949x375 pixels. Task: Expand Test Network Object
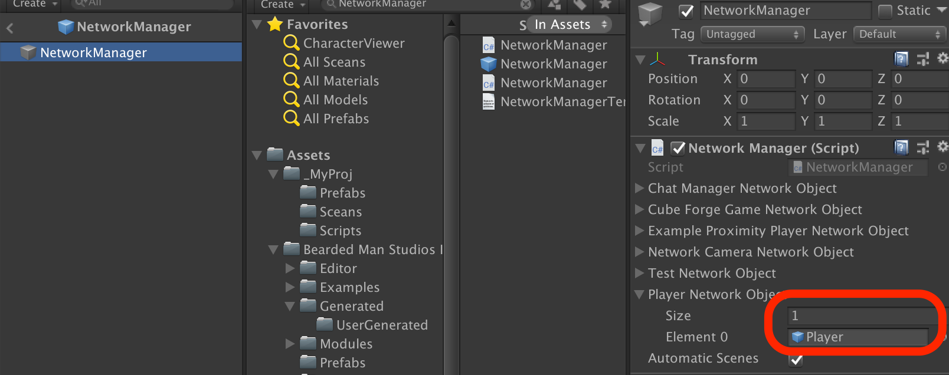639,274
